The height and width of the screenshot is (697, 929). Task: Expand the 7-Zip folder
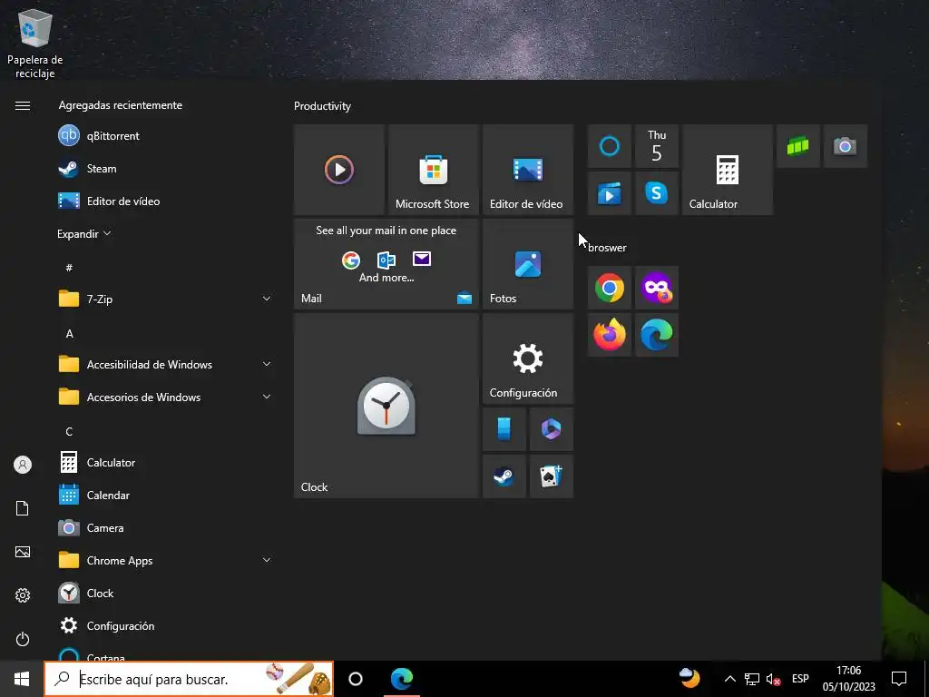[x=166, y=299]
